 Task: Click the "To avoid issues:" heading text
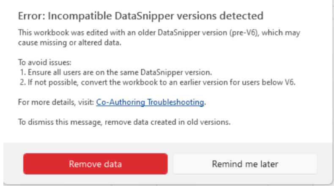coord(39,62)
